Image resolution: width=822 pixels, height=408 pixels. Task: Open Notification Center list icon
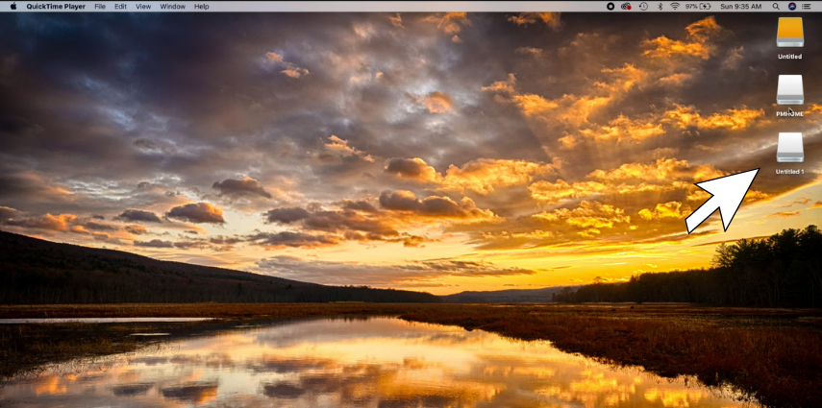809,7
